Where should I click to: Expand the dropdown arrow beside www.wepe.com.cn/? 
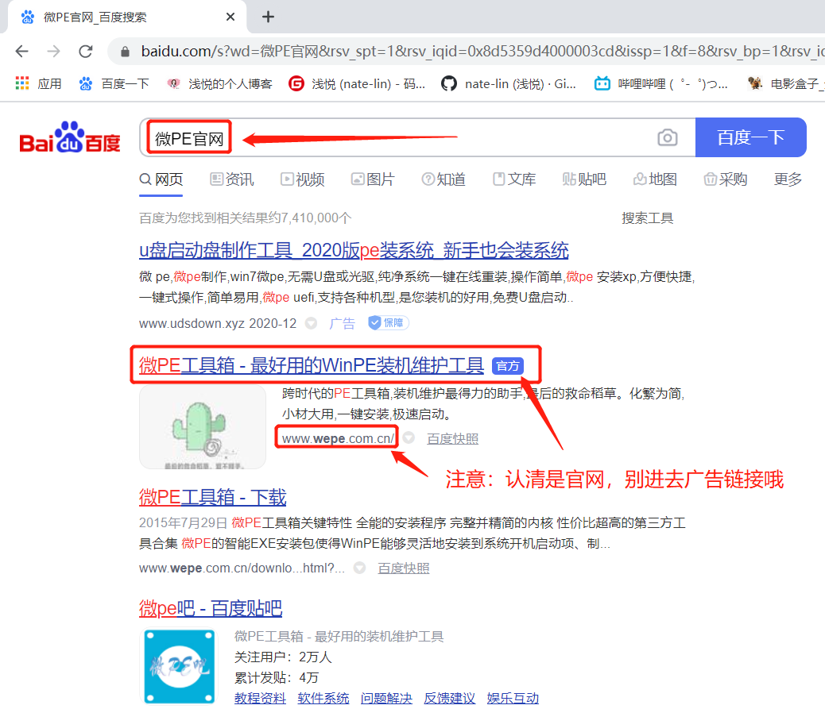point(409,438)
